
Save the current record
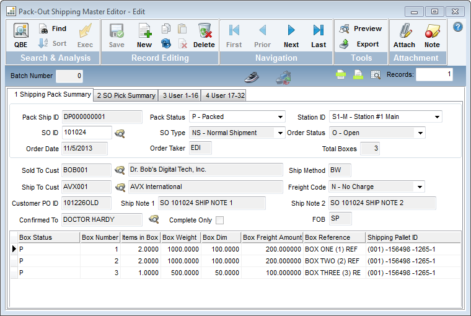click(x=117, y=35)
